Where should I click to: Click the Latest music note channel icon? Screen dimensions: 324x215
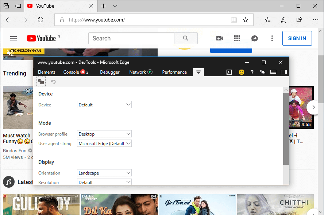[x=9, y=182]
